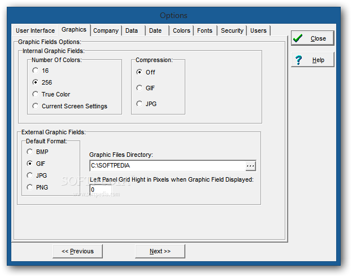Viewport: 352px width, 277px height.
Task: Go to the Previous options page
Action: coord(77,251)
